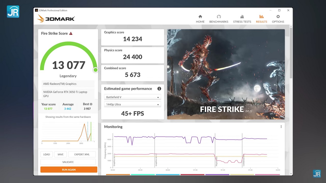
Task: Click the Validate button
Action: (68, 162)
